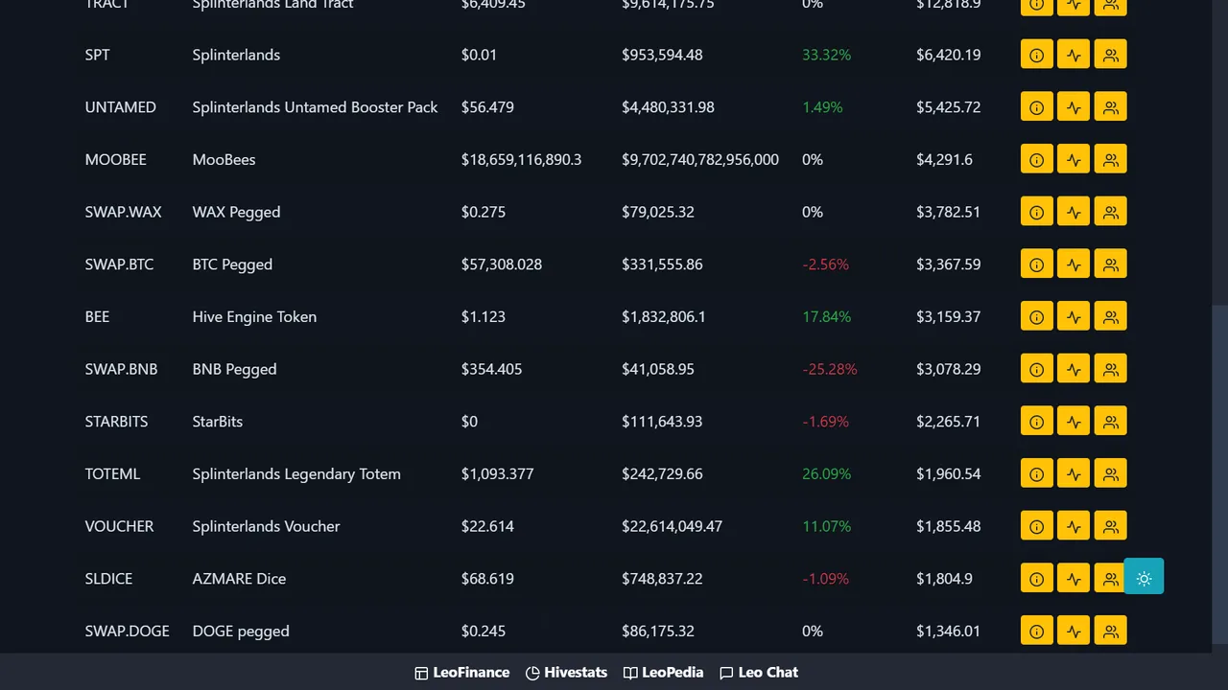Click the -25.28% change value
Image resolution: width=1228 pixels, height=690 pixels.
point(830,369)
